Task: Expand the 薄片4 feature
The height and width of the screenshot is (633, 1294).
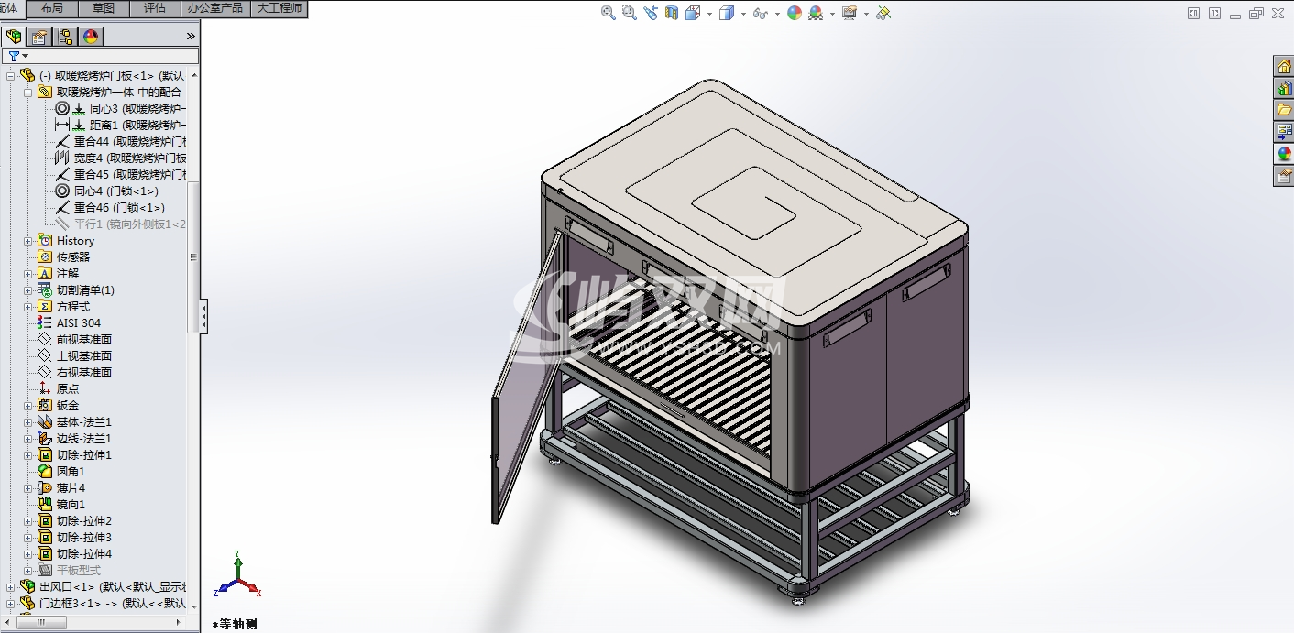Action: [x=27, y=488]
